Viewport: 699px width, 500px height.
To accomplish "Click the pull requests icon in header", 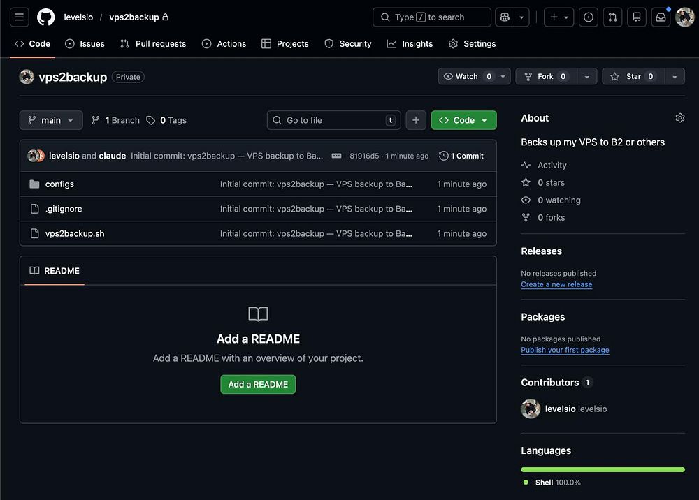I will [x=612, y=17].
